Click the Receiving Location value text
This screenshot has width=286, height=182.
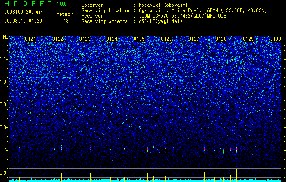click(203, 10)
